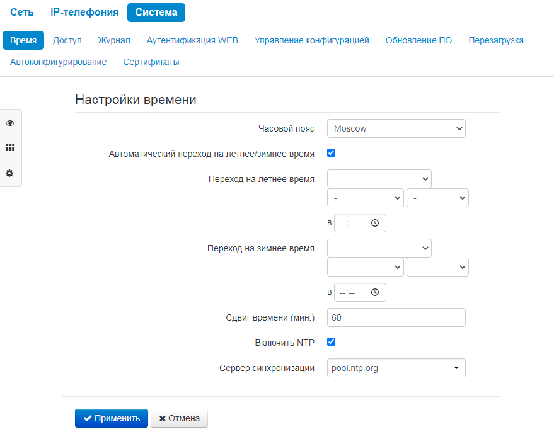Click the eye icon in left sidebar
The height and width of the screenshot is (439, 554).
click(x=10, y=123)
